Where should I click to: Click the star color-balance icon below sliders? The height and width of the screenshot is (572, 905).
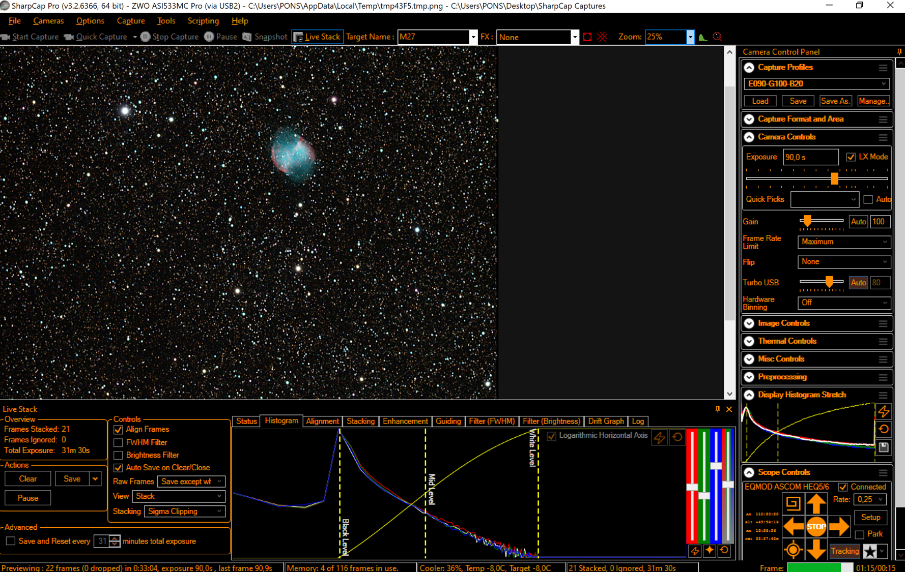point(709,551)
